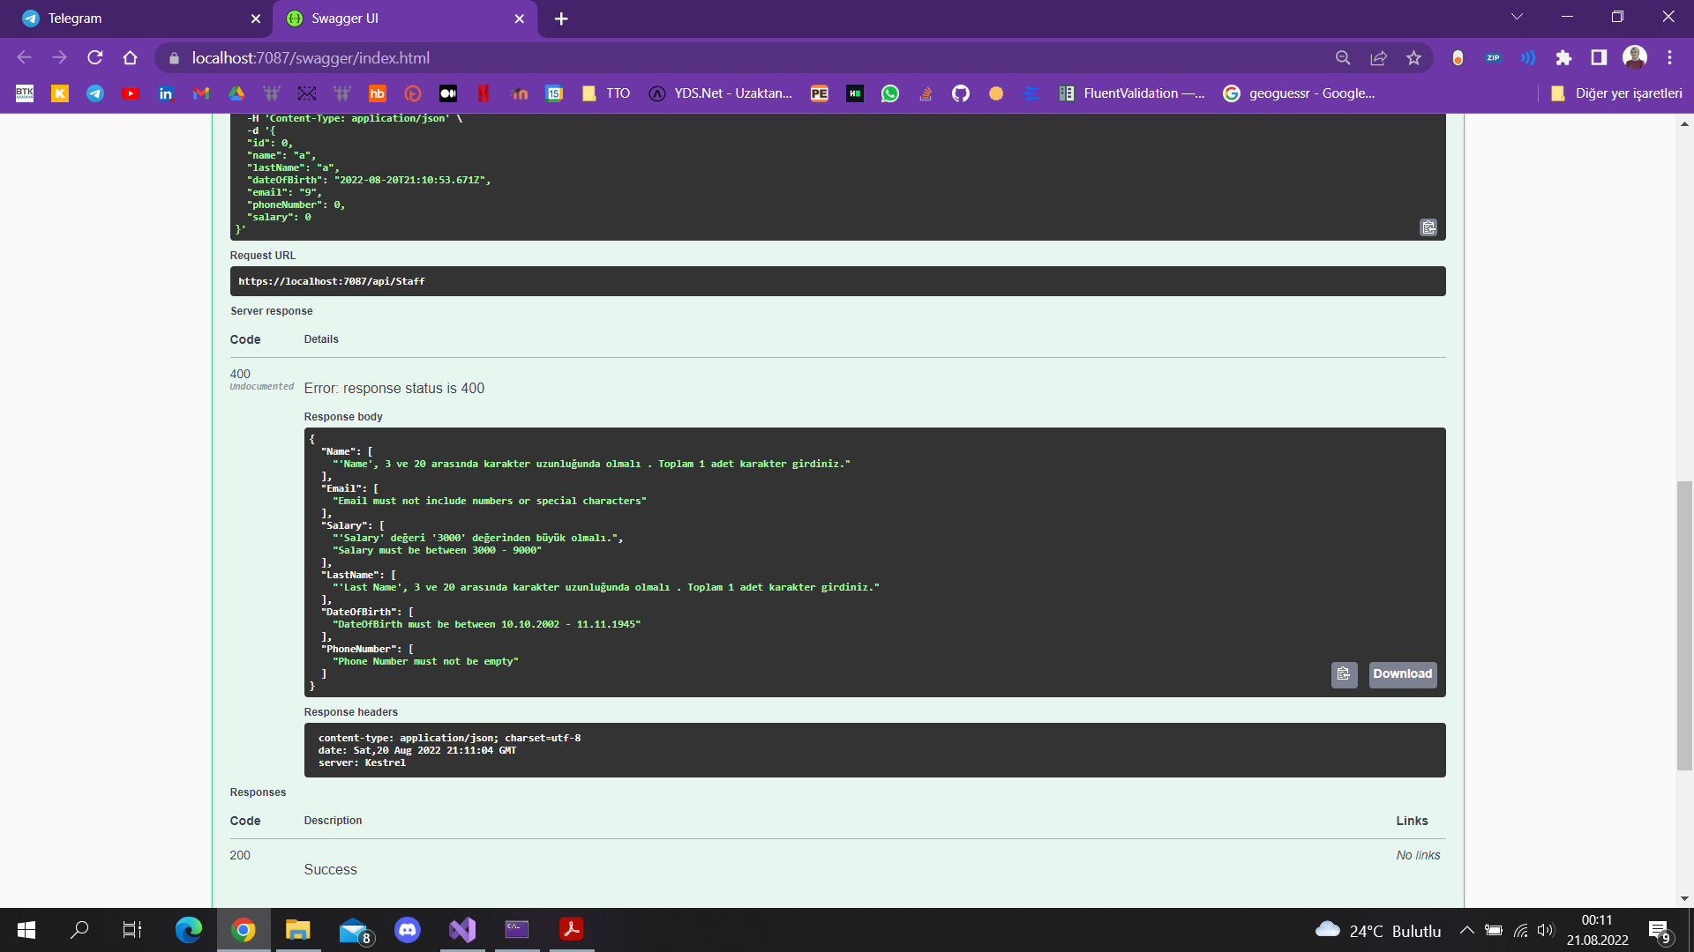1694x952 pixels.
Task: Open tab search dropdown
Action: [x=1517, y=16]
